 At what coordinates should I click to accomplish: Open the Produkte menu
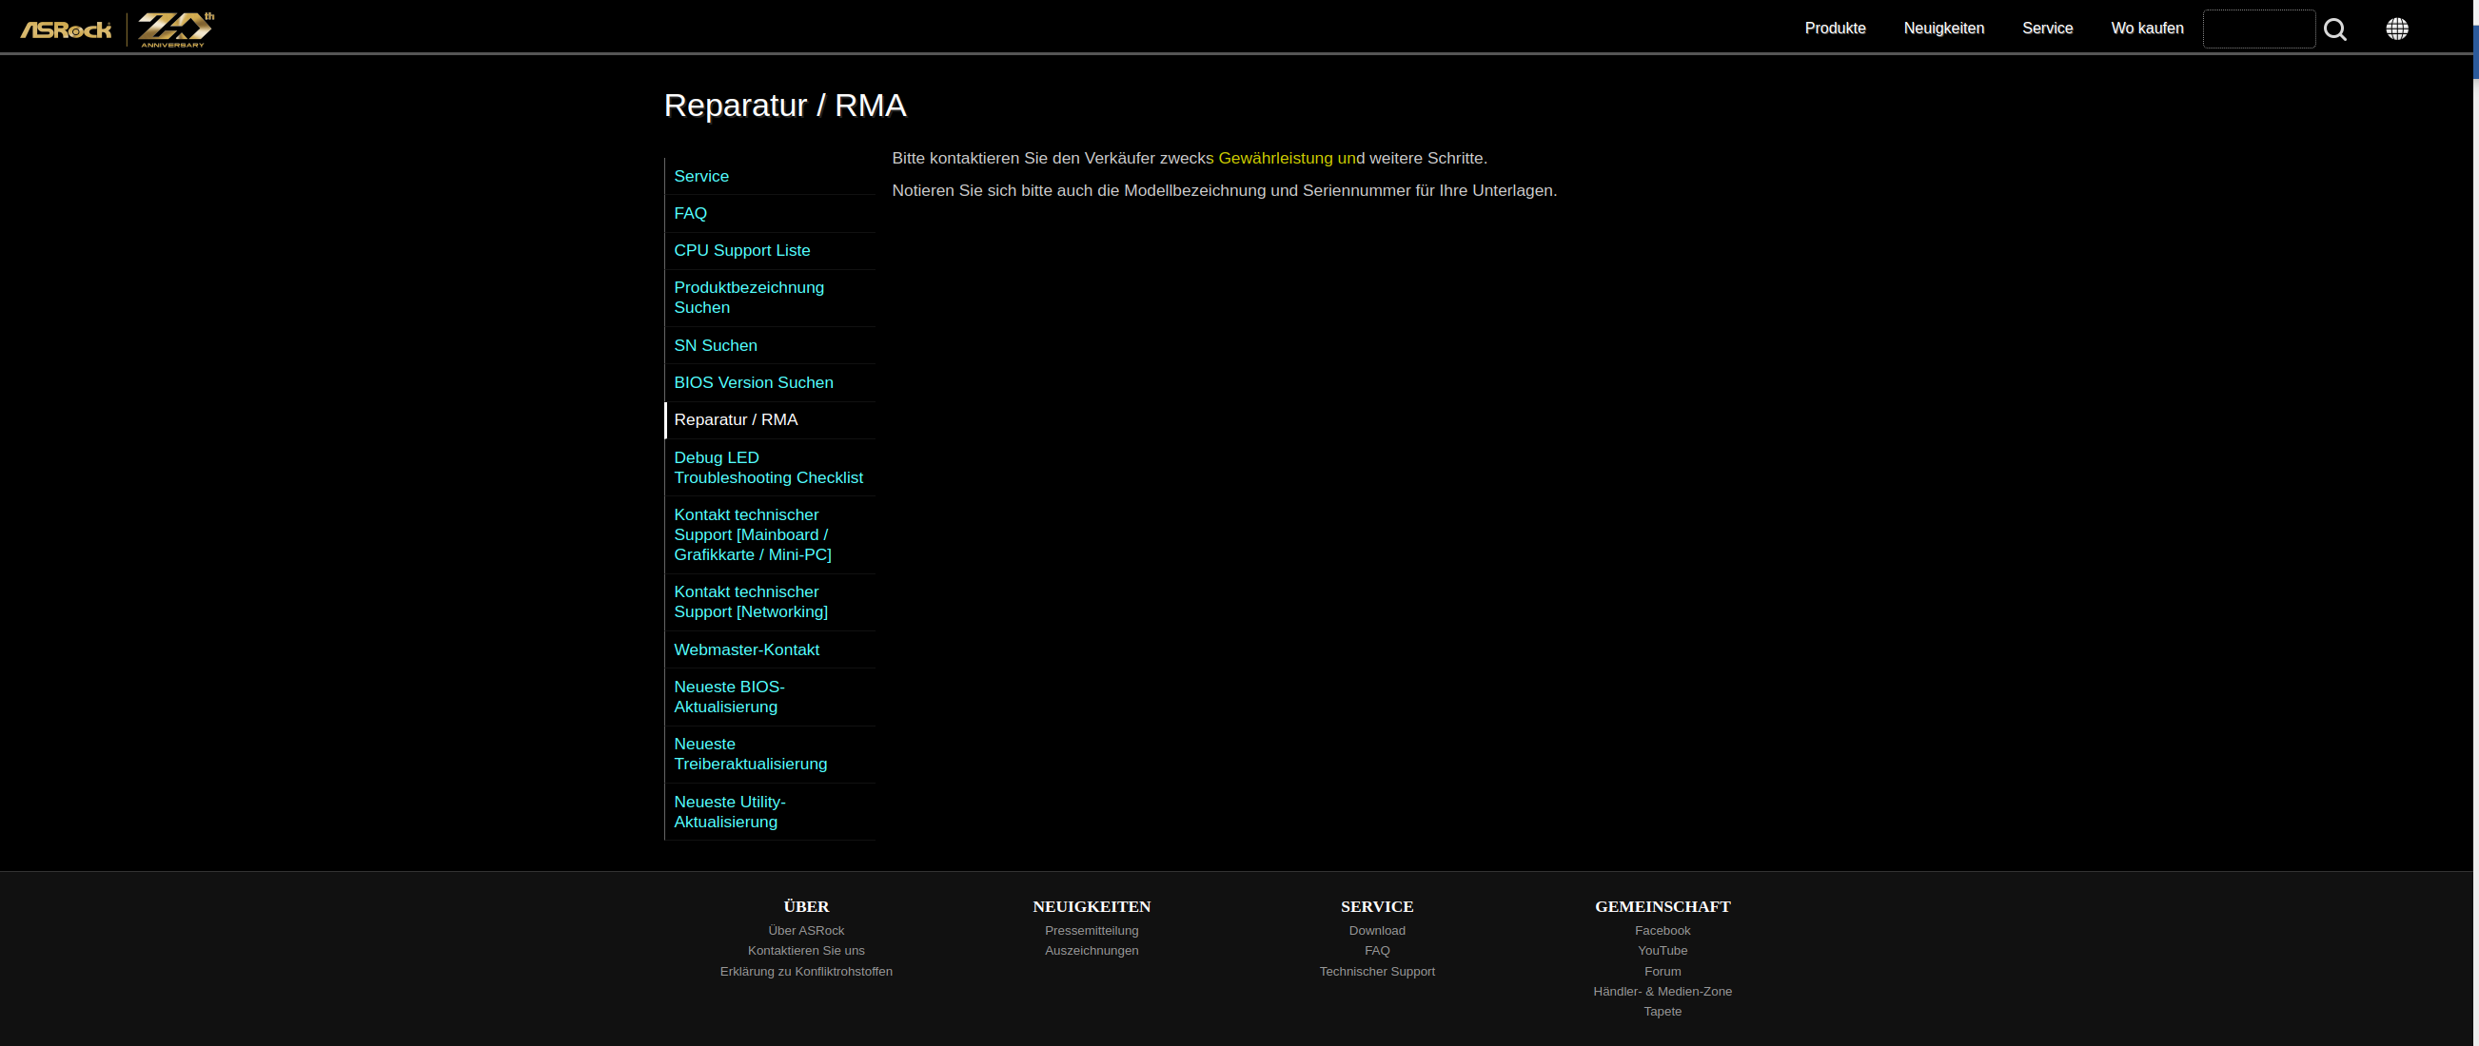pos(1834,29)
